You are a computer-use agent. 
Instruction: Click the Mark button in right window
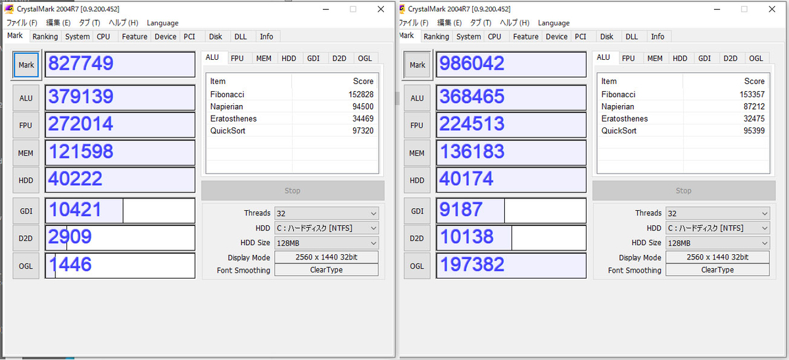[x=418, y=65]
